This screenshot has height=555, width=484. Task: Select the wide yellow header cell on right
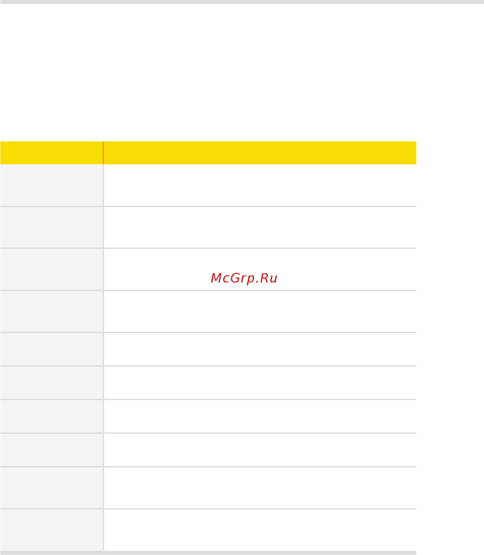click(x=260, y=153)
